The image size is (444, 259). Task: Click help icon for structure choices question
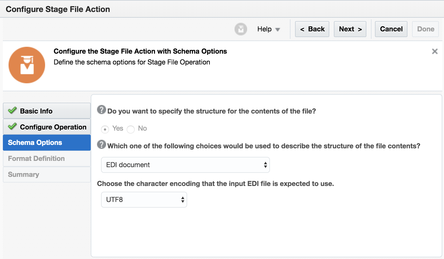pyautogui.click(x=101, y=144)
